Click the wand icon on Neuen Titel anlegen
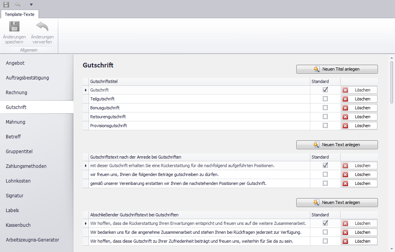This screenshot has width=395, height=252. 317,69
